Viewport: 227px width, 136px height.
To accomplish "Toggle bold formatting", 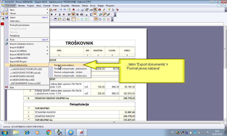I will click(x=51, y=14).
